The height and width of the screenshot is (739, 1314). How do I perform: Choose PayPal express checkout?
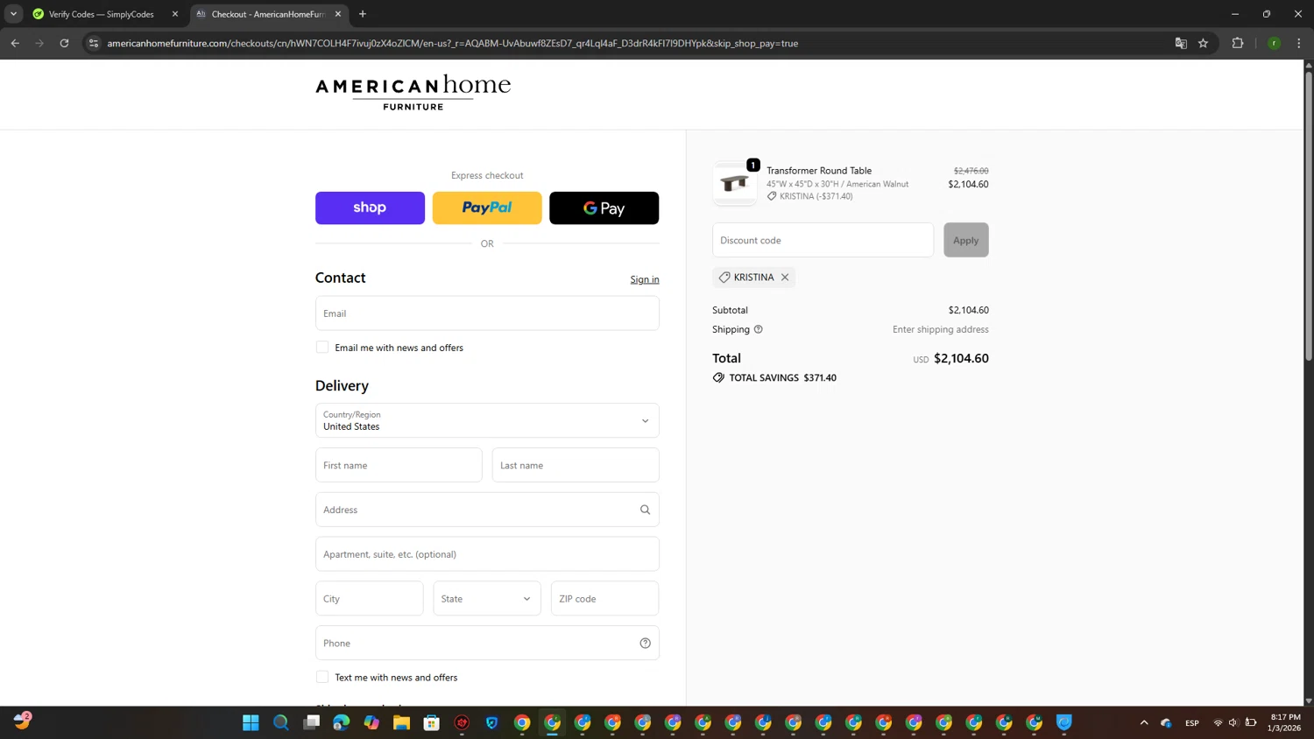click(x=487, y=208)
